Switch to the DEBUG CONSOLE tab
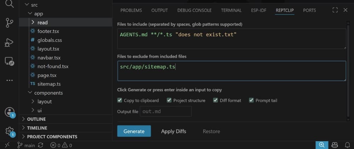The width and height of the screenshot is (354, 149). (194, 10)
